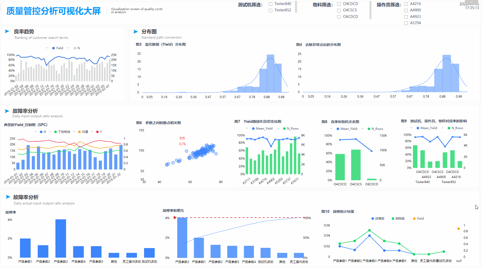Enable the O4CSCS material filter
This screenshot has height=268, width=482.
tap(339, 11)
